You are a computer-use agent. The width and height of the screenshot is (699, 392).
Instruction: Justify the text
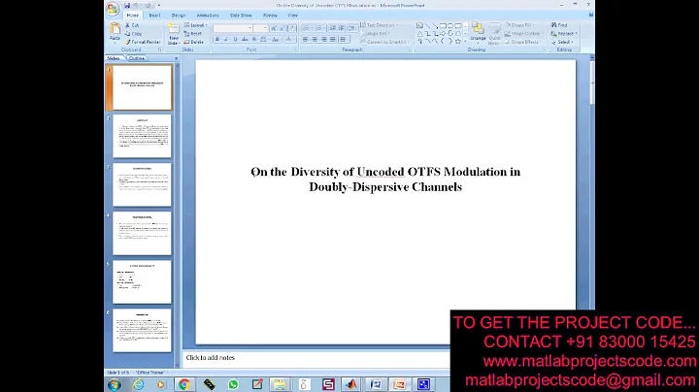[333, 39]
